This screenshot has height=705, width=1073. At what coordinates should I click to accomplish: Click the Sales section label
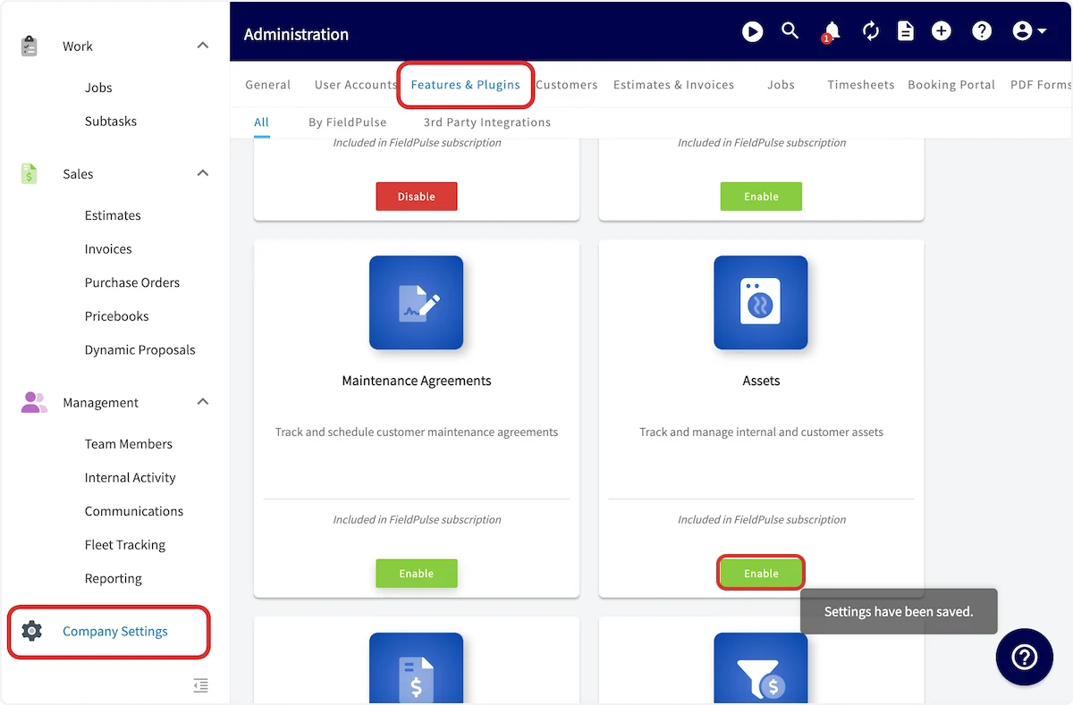78,174
